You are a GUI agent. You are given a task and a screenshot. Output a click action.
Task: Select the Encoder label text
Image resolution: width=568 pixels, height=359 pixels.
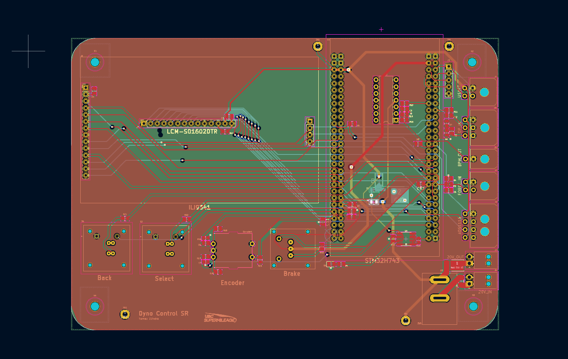pos(233,283)
